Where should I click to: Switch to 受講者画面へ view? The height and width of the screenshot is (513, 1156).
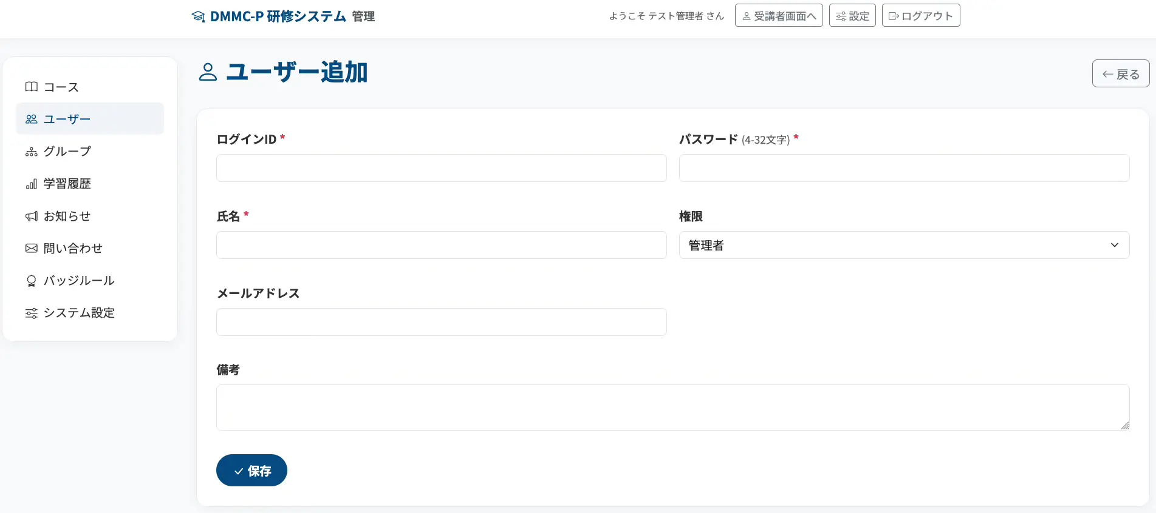pos(779,16)
